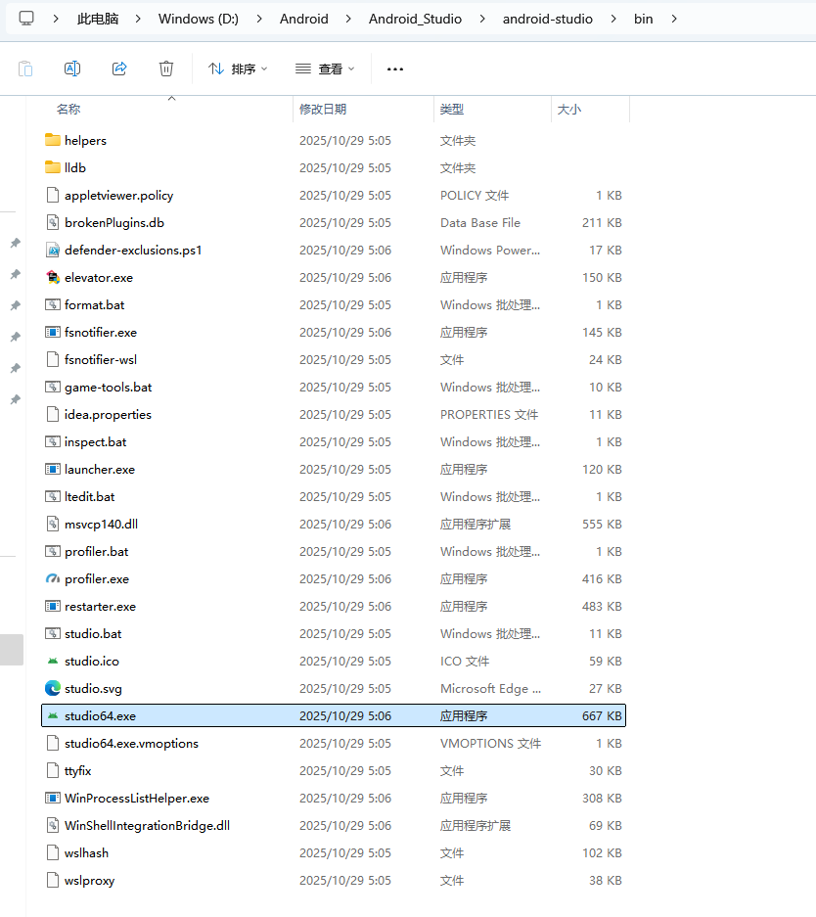Click the Paste toolbar icon
The width and height of the screenshot is (816, 917).
pos(25,69)
